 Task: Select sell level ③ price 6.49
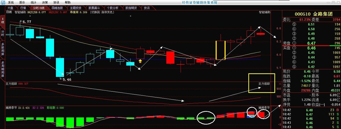point(311,34)
